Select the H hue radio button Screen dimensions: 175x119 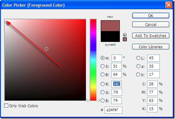102,58
